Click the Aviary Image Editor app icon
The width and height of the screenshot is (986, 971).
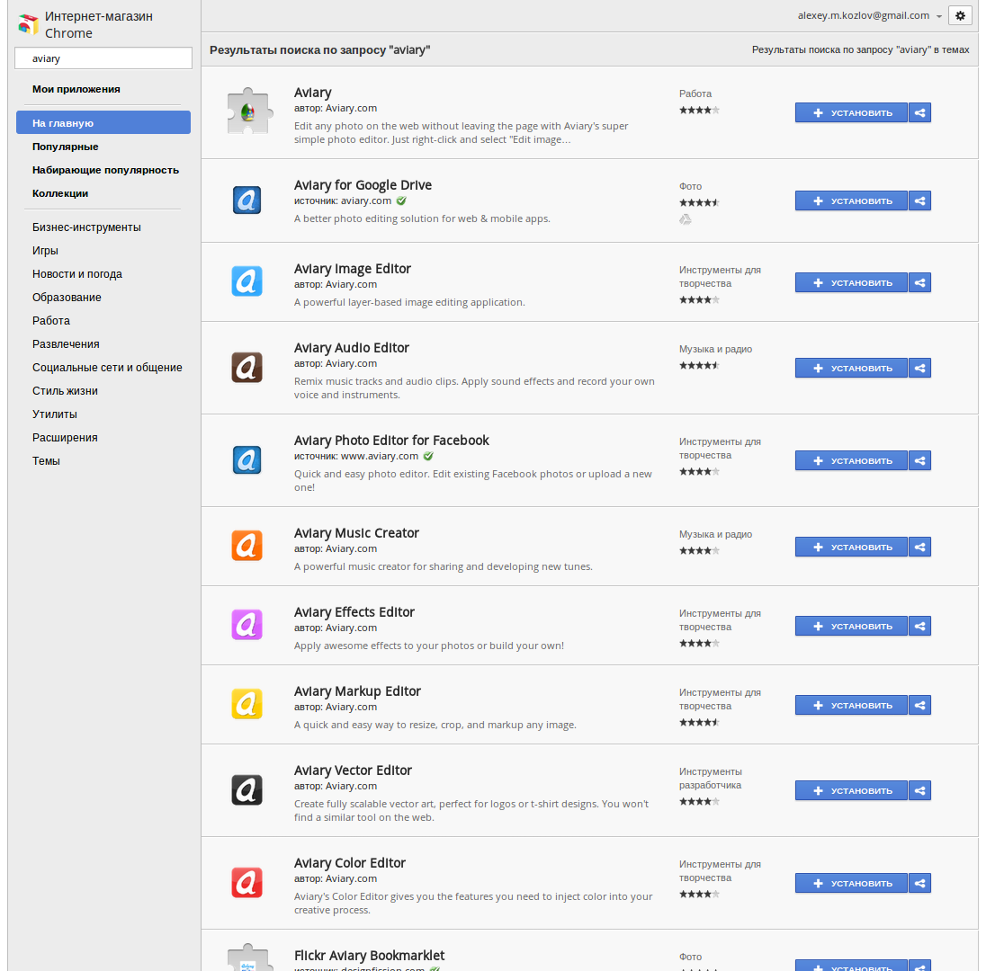(x=246, y=281)
